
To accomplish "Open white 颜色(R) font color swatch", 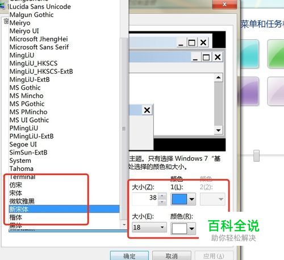I will tap(179, 229).
